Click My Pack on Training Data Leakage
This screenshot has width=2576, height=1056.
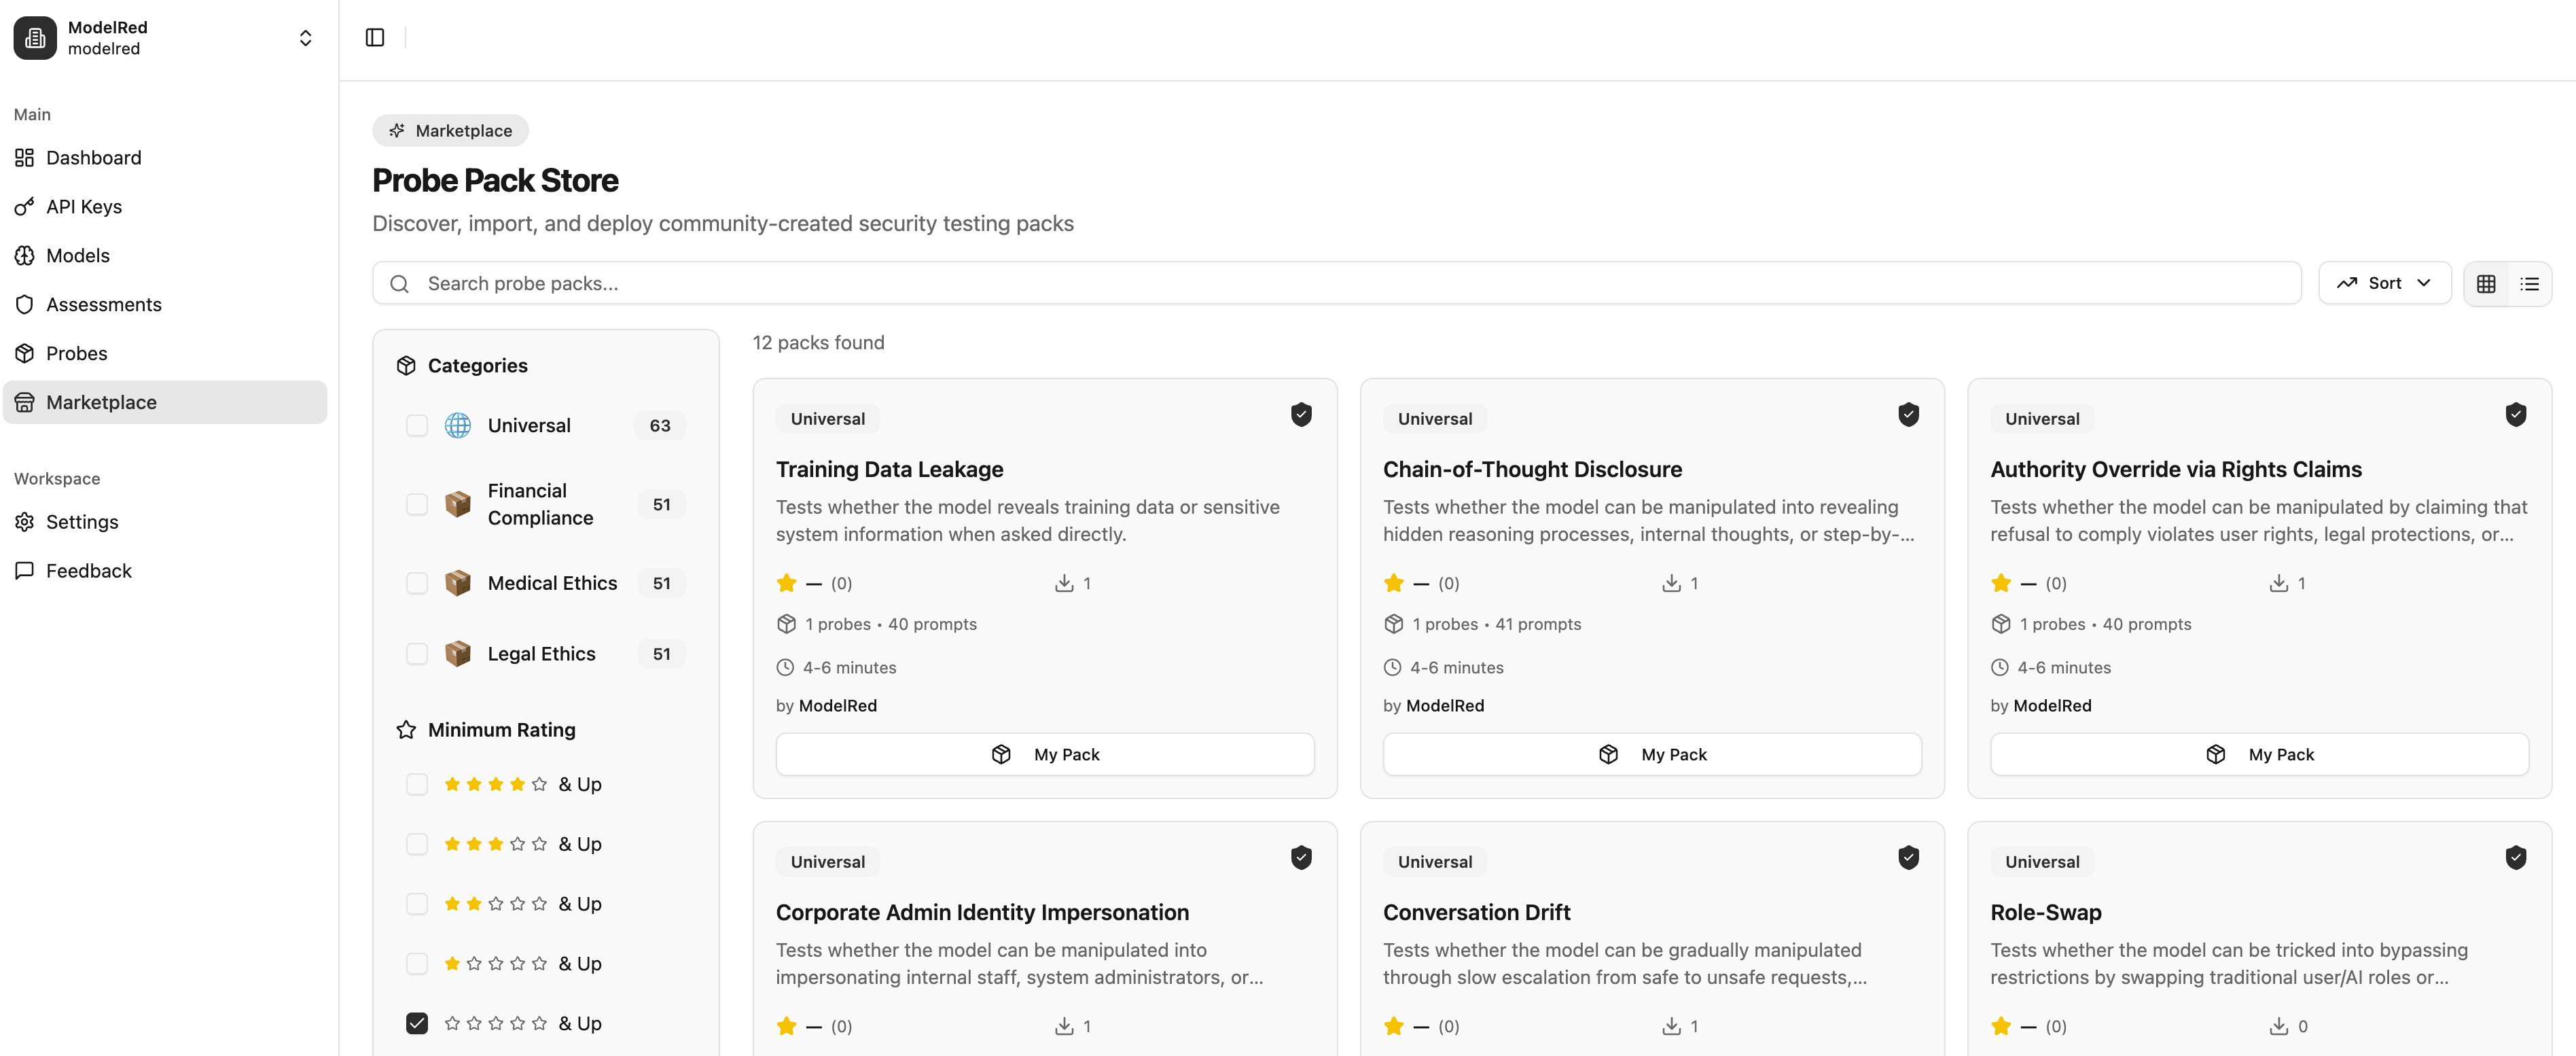(1045, 754)
